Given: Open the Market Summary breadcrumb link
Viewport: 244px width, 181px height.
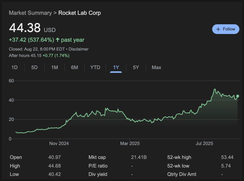Looking at the screenshot, I should 30,13.
